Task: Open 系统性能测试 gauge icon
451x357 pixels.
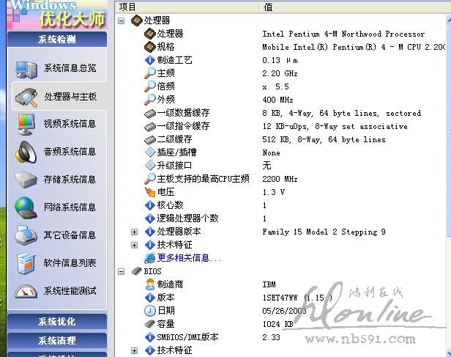Action: pos(26,291)
